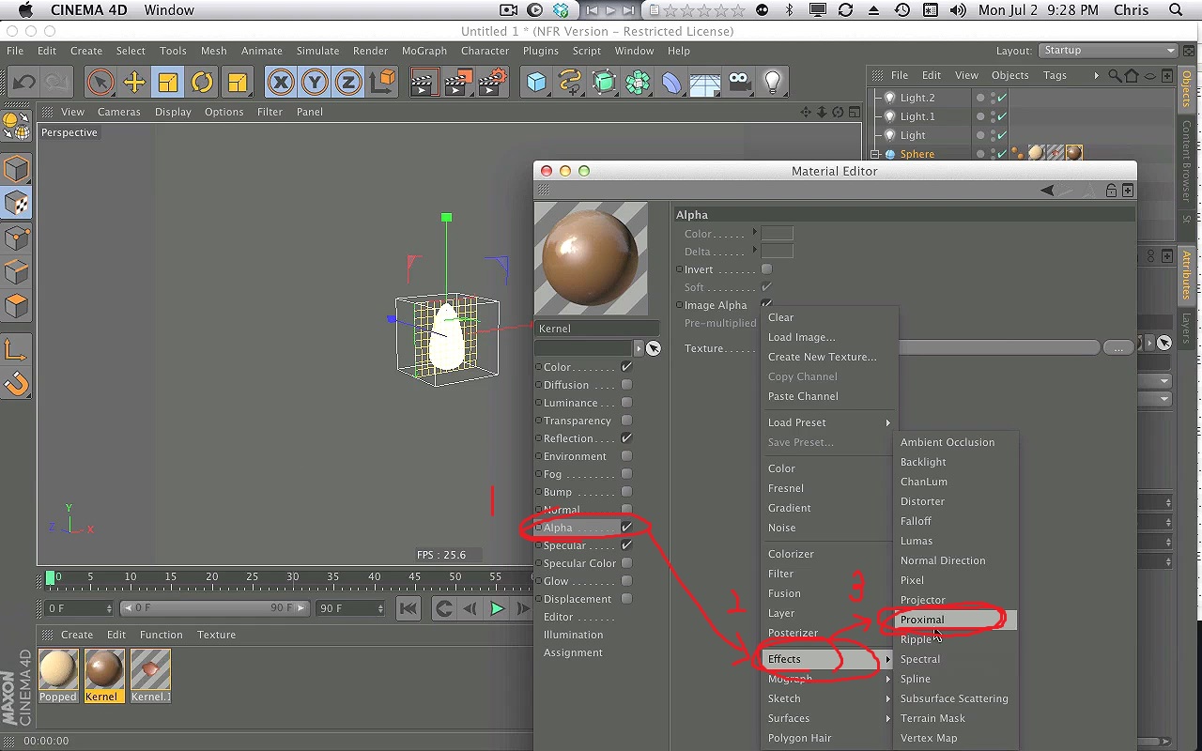
Task: Add a Cube primitive object
Action: (x=536, y=83)
